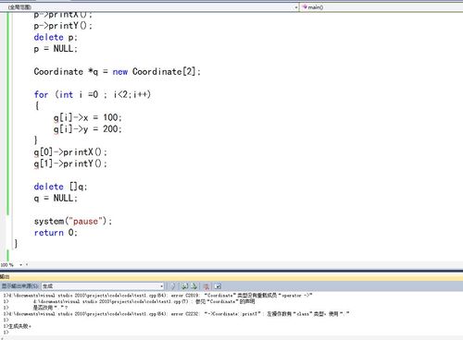The image size is (463, 340).
Task: Click the line 'delete []q;'
Action: point(60,187)
